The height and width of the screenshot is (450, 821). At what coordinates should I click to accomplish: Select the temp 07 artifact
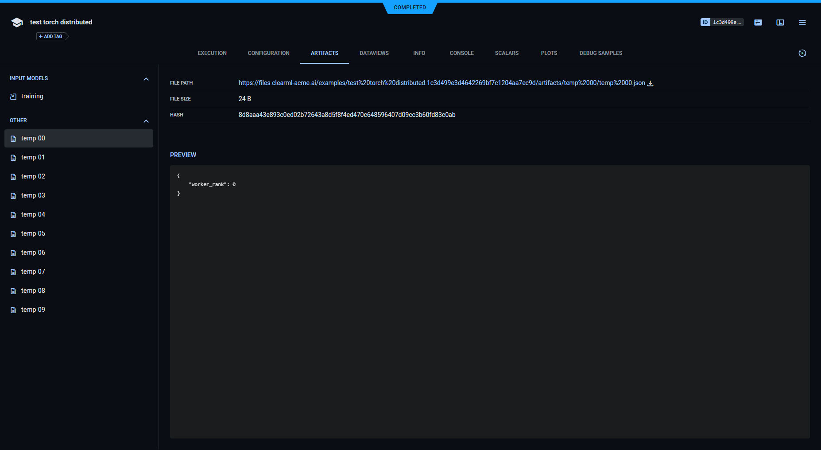[33, 272]
